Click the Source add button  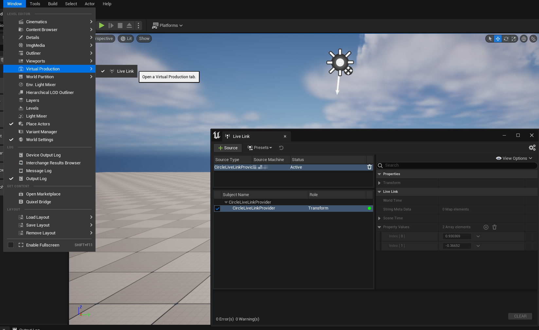(x=228, y=148)
